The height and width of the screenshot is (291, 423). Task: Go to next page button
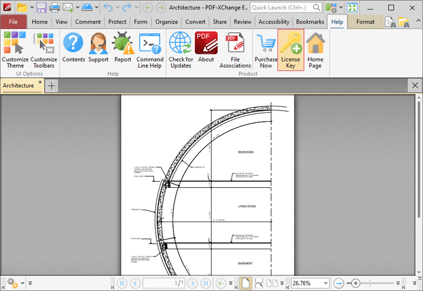point(192,283)
